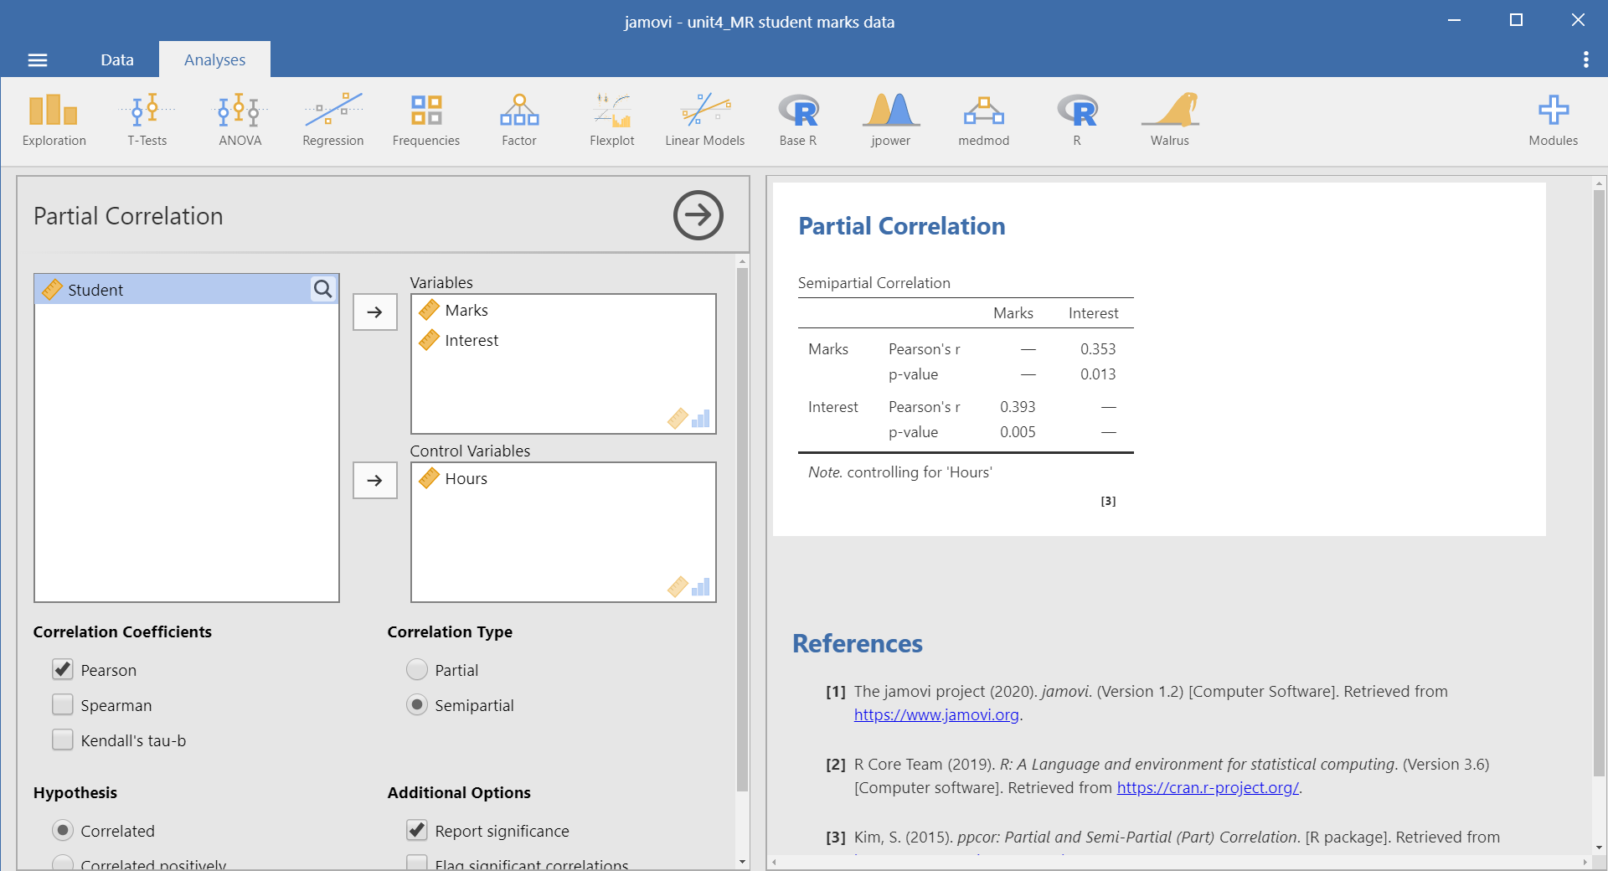
Task: Open the cran.r-project.org reference link
Action: 1208,787
